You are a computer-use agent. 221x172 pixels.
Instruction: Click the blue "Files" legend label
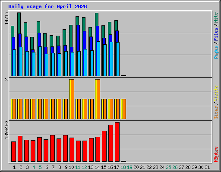[x=216, y=34]
